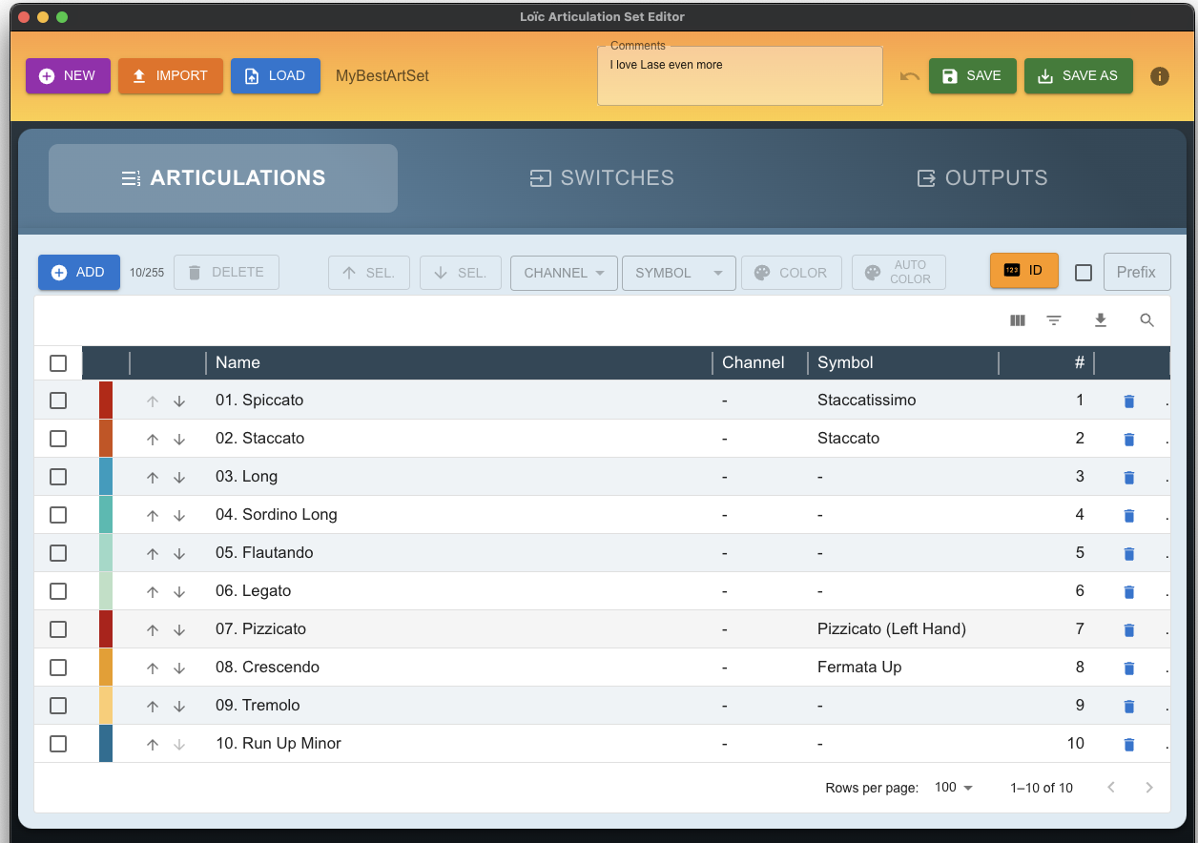Click the filter list icon
The image size is (1198, 843).
(1054, 320)
